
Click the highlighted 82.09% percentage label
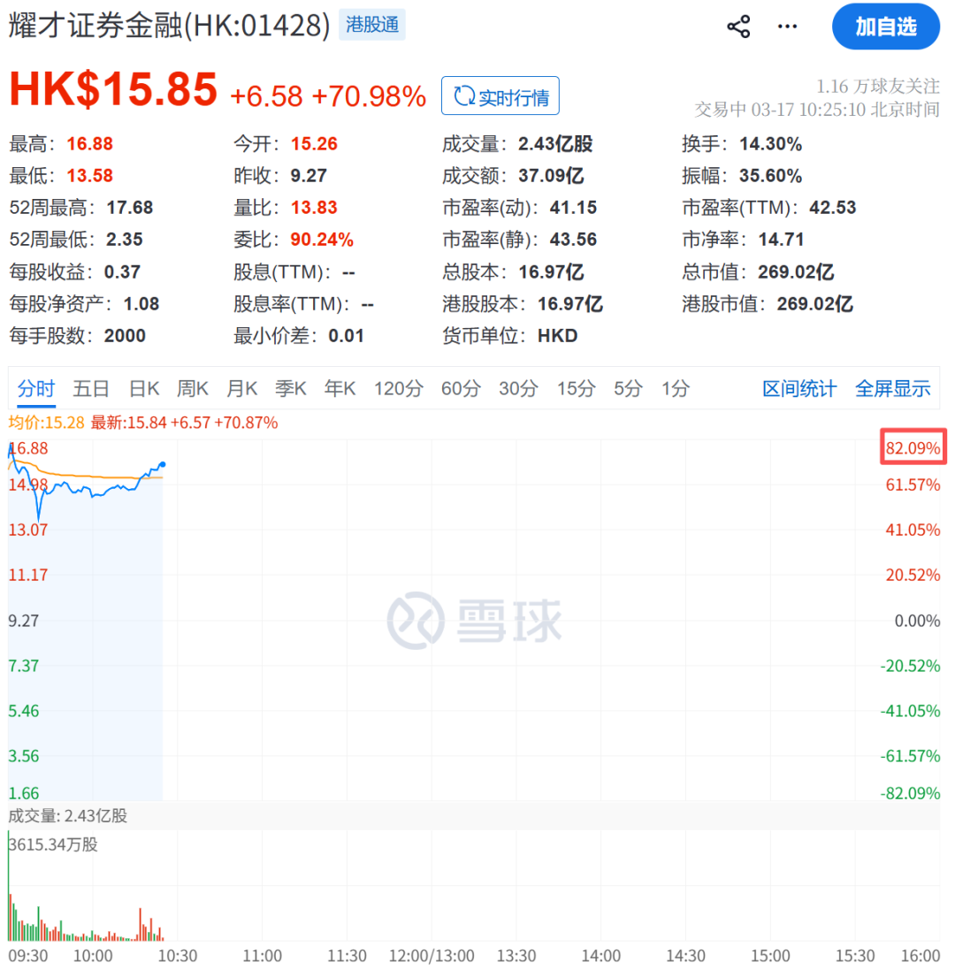tap(913, 447)
